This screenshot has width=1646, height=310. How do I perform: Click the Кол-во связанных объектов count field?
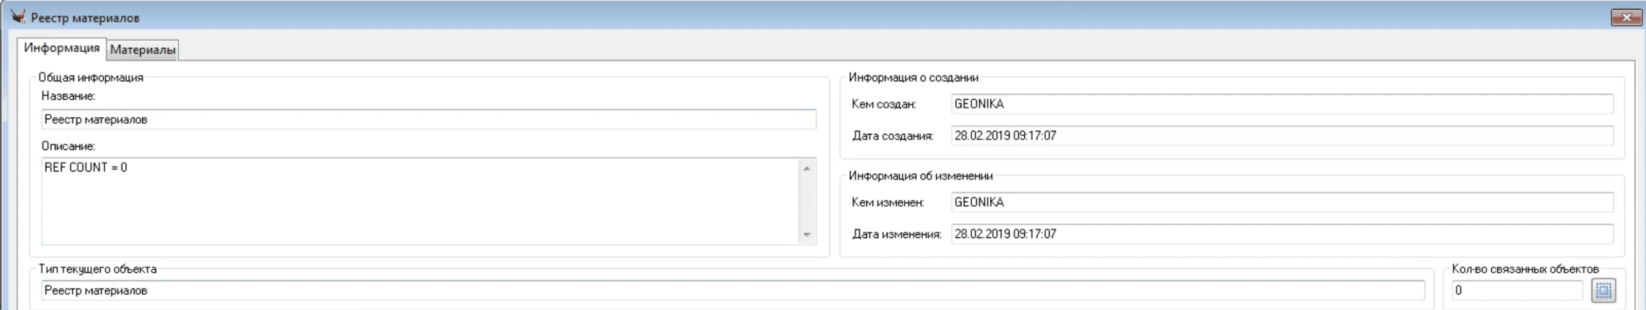[x=1516, y=291]
